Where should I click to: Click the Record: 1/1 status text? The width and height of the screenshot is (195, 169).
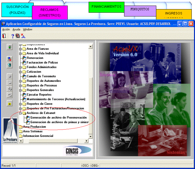[x=9, y=166]
